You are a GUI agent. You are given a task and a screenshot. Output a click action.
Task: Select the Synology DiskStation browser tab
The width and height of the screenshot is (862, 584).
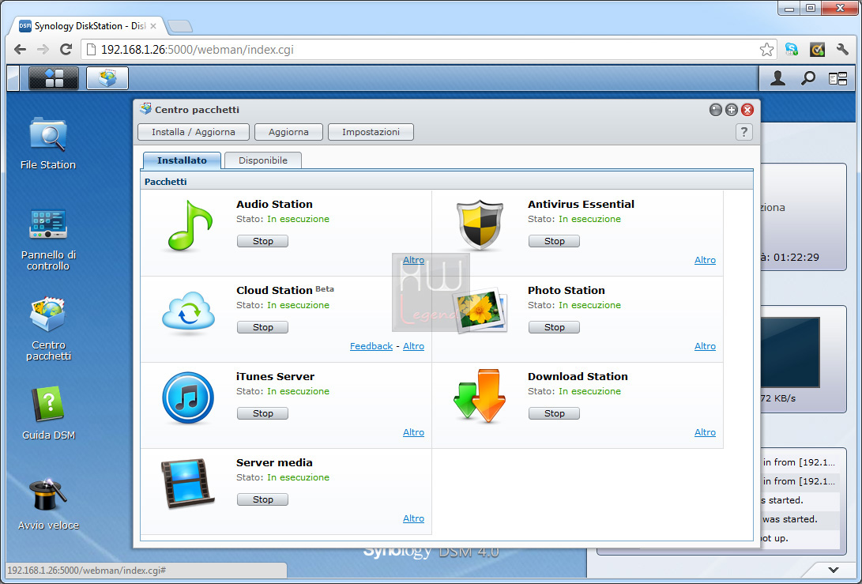coord(88,26)
